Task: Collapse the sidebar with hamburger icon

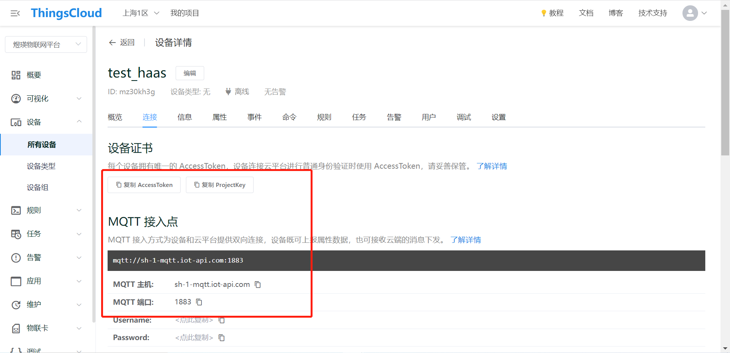Action: coord(15,13)
